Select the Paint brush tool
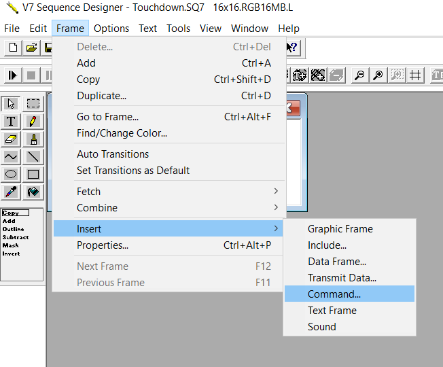Viewport: 443px width, 367px height. 33,139
